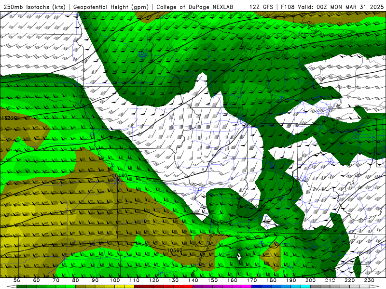The image size is (386, 289).
Task: Click the right arrow end of color scale
Action: [x=374, y=287]
